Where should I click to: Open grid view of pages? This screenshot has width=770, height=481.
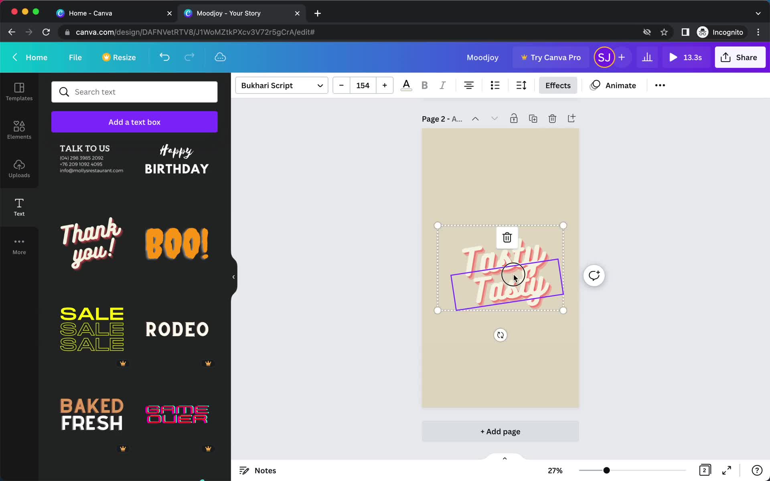(x=705, y=470)
